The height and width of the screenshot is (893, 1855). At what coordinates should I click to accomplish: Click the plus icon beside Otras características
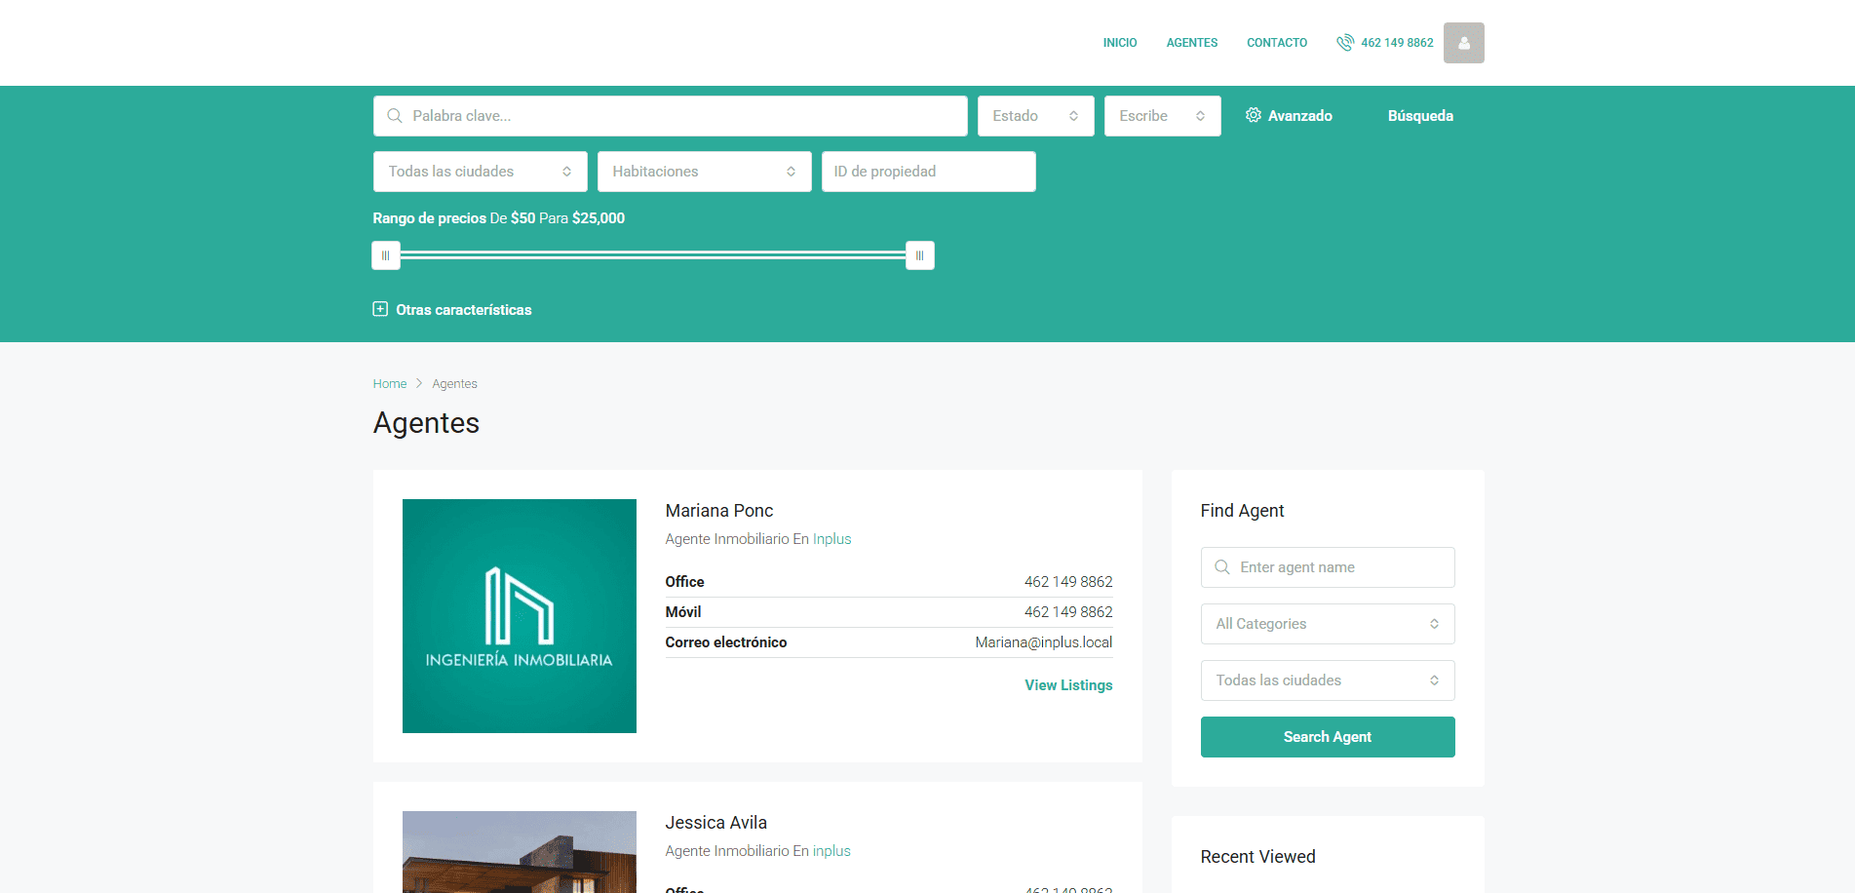380,309
